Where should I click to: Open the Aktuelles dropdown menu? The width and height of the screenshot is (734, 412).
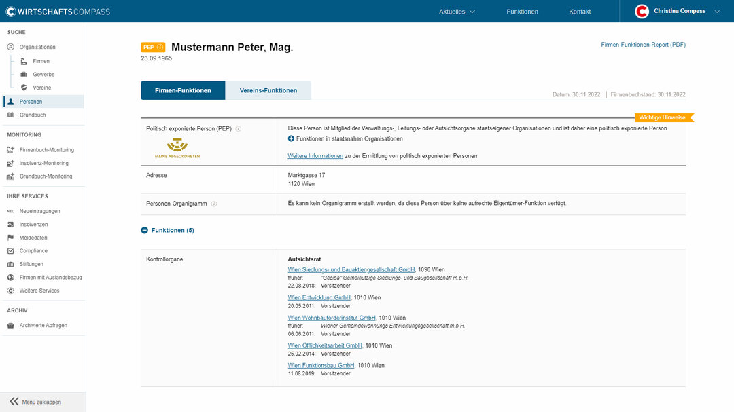point(457,12)
